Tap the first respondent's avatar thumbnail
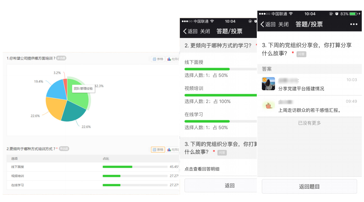This screenshot has width=364, height=202. (x=268, y=83)
